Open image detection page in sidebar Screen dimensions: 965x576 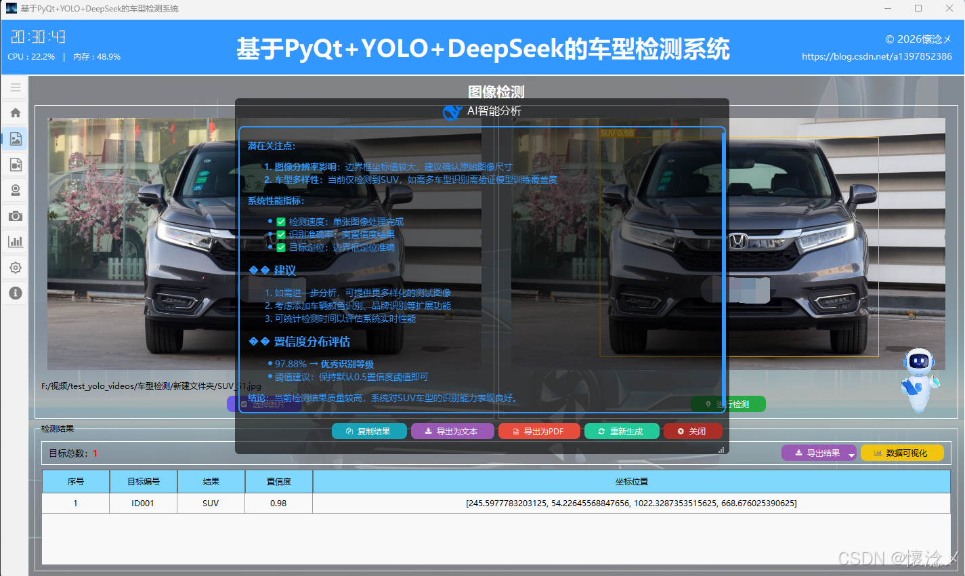pos(16,139)
